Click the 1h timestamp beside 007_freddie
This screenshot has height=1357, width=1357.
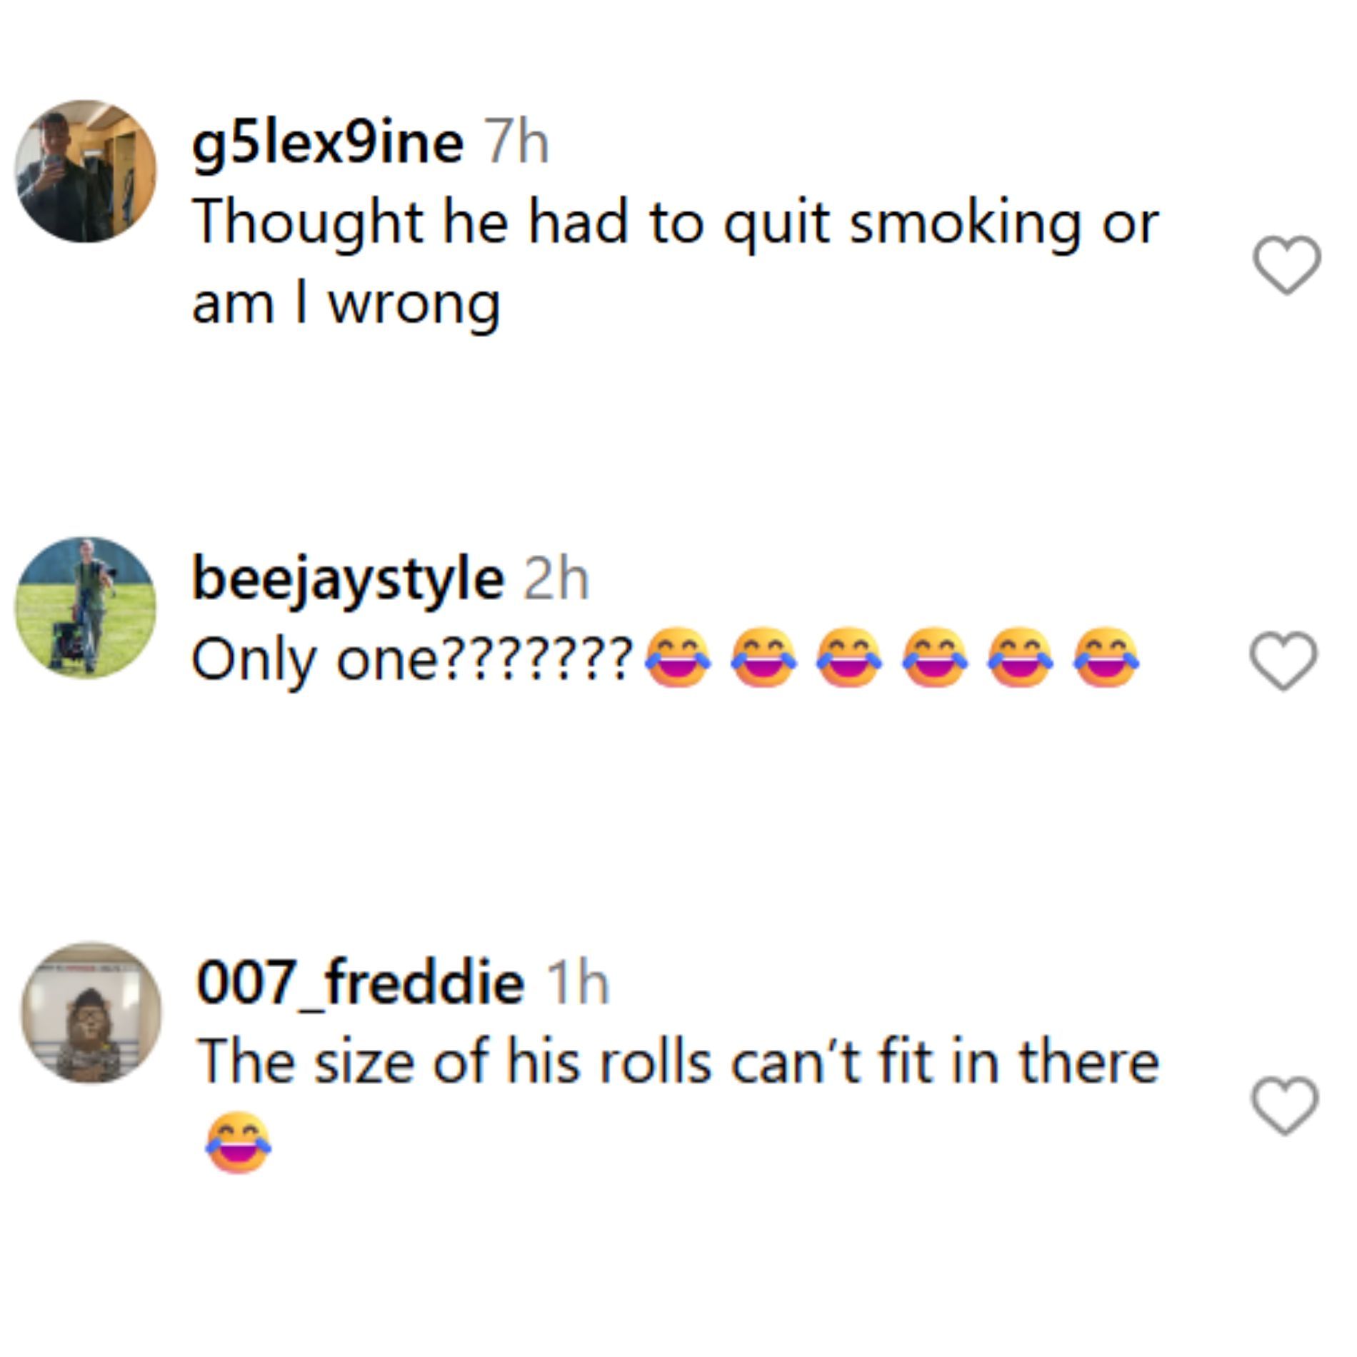coord(577,983)
